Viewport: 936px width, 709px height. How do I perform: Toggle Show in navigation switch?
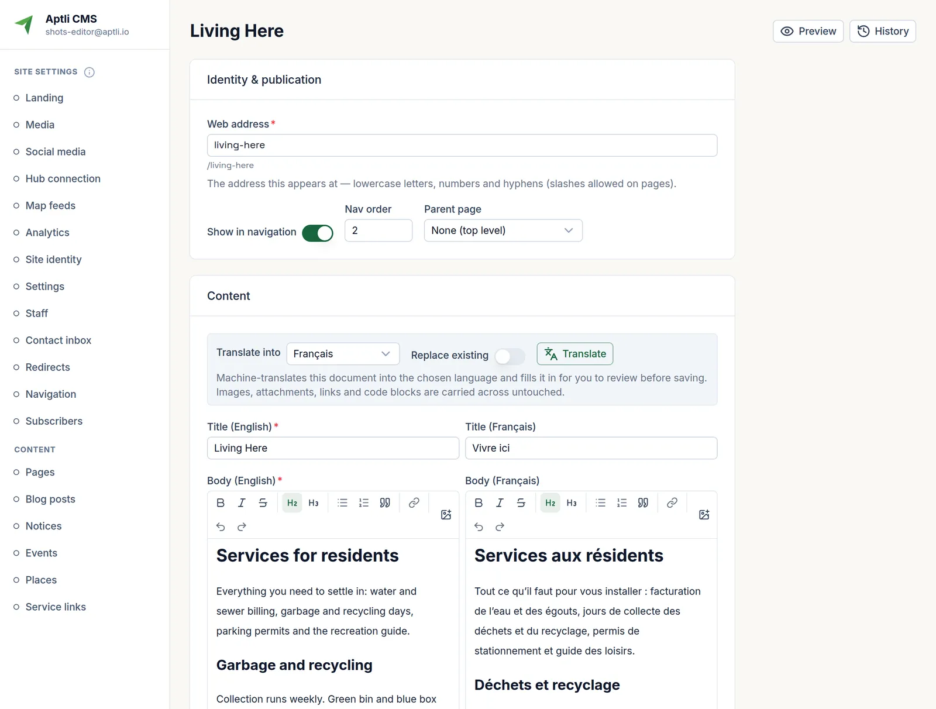318,233
